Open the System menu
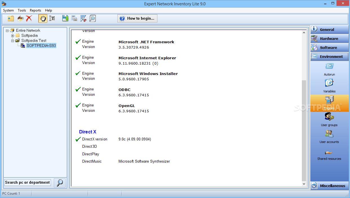 coord(8,10)
